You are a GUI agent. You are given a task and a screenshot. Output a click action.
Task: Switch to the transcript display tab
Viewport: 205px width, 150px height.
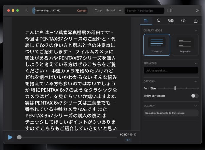[x=146, y=21]
